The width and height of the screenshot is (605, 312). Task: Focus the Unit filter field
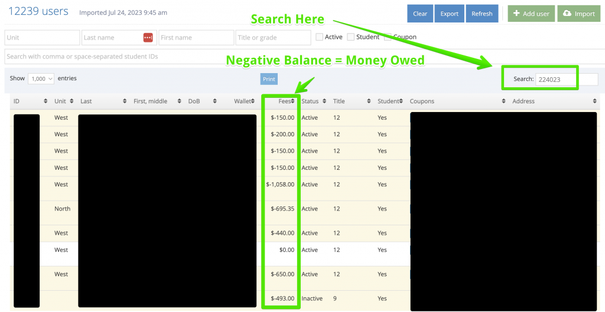[43, 38]
